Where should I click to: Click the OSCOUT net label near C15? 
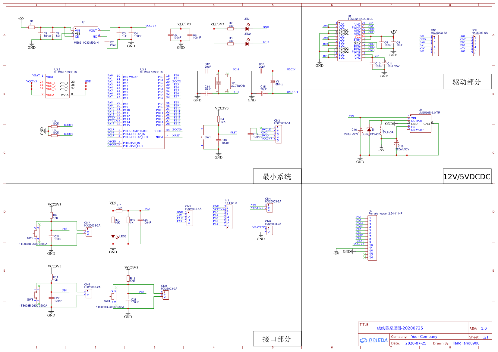coord(292,92)
